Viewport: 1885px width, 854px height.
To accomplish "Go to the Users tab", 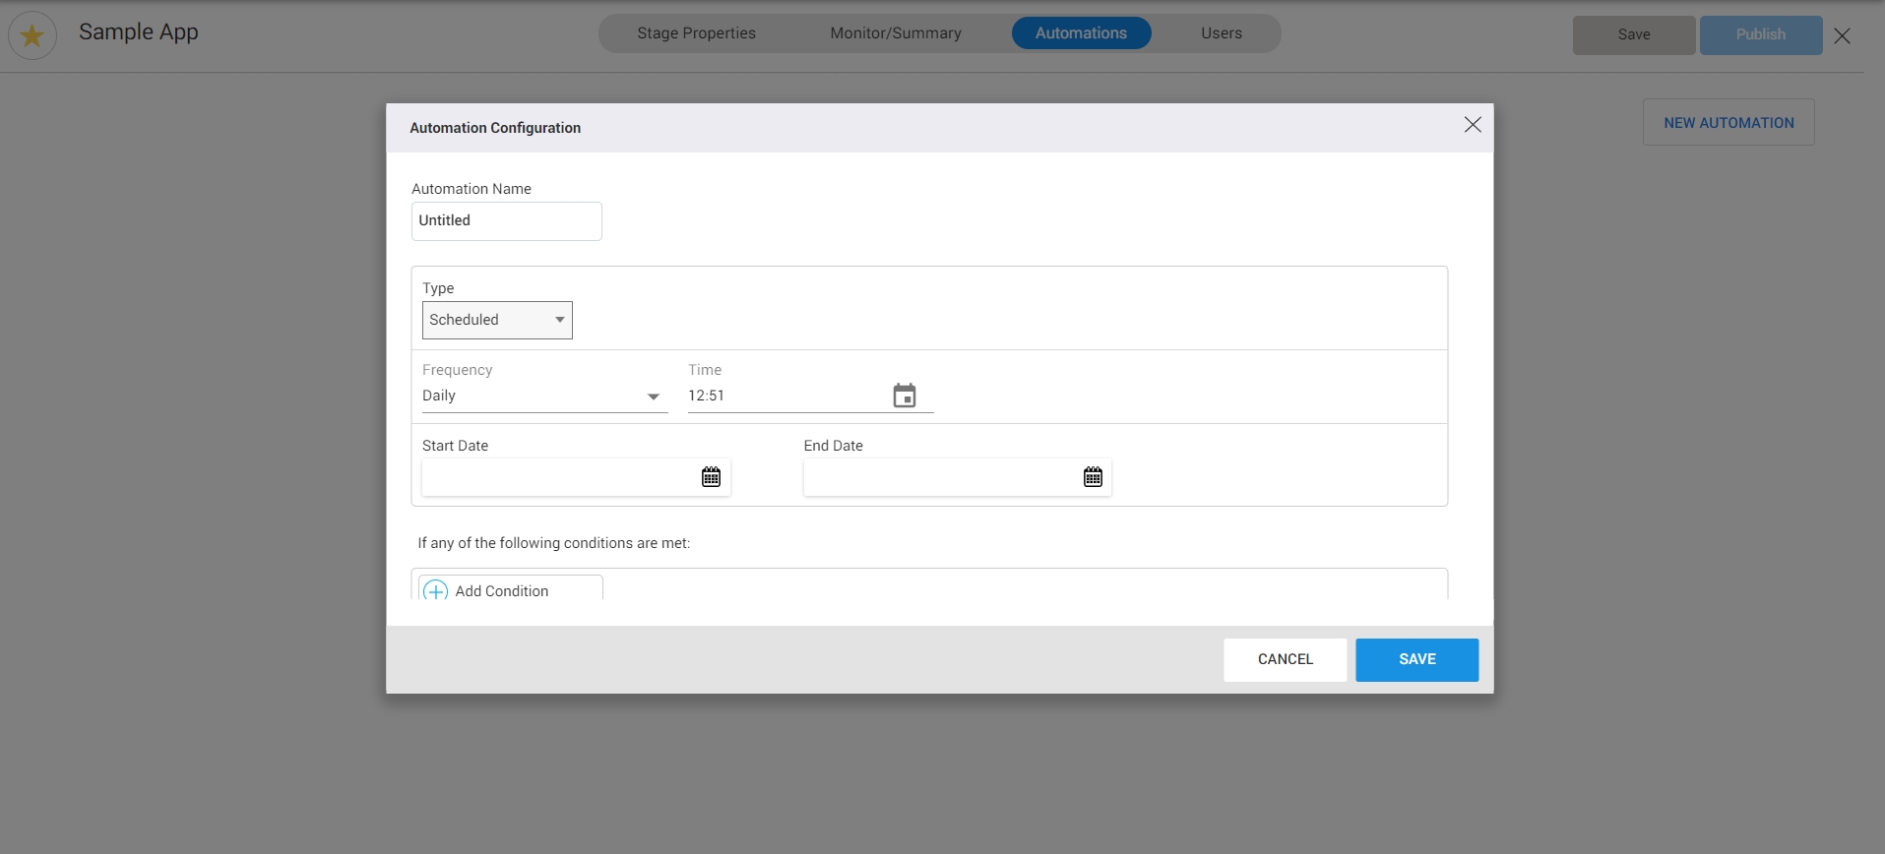I will [1221, 33].
